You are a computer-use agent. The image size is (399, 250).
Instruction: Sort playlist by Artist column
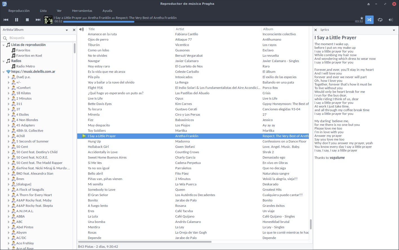[x=218, y=29]
